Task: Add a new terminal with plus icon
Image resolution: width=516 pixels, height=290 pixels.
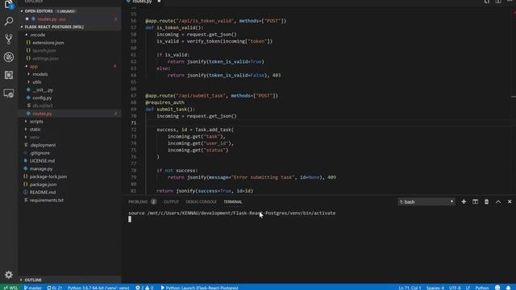Action: coord(464,201)
